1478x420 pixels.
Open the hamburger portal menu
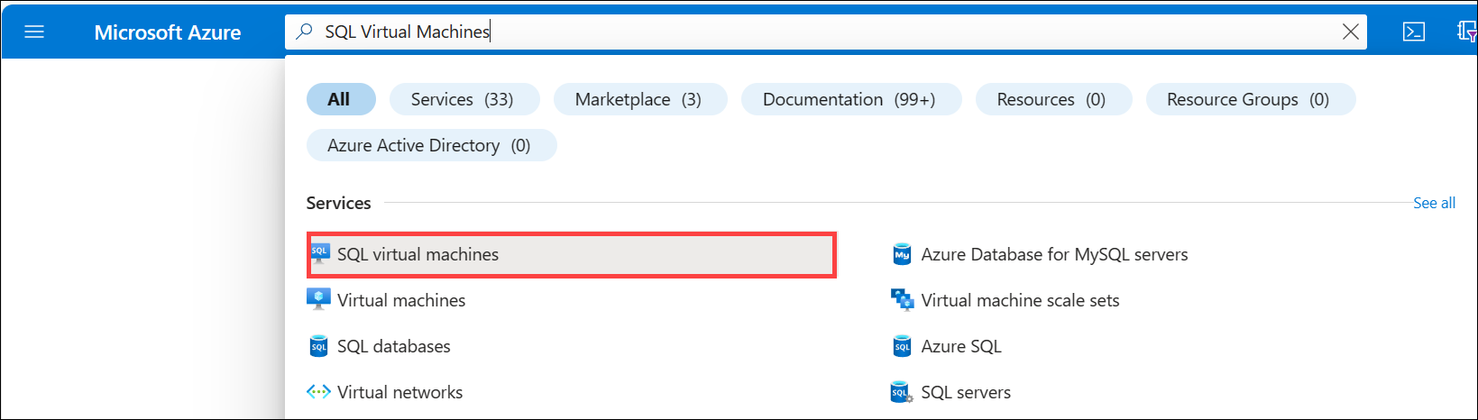click(34, 32)
